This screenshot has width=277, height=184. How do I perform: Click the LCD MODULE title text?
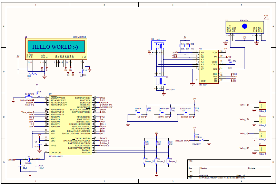(x=79, y=37)
